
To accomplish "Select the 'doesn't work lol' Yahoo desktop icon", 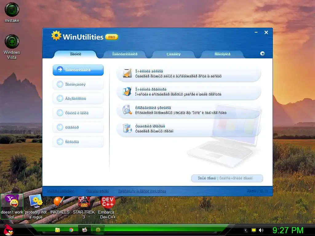I will [x=12, y=206].
